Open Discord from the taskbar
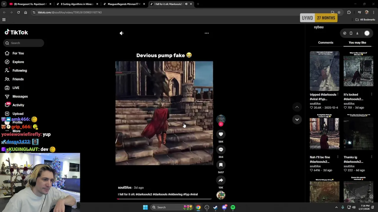Image resolution: width=378 pixels, height=212 pixels. click(x=224, y=207)
